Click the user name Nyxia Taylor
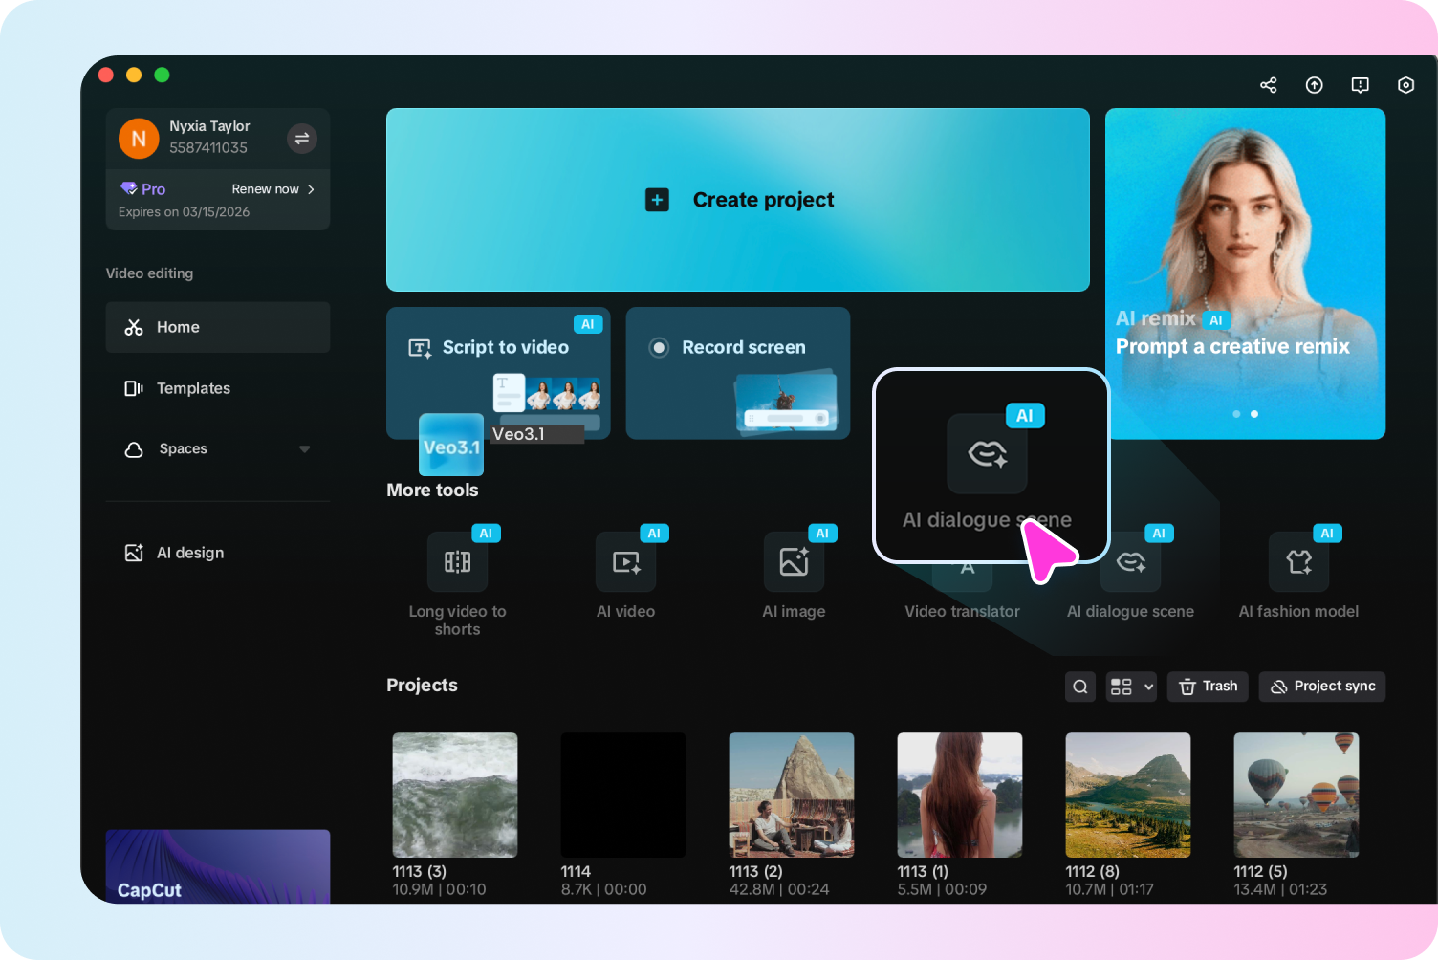Screen dimensions: 1438x960 209,126
